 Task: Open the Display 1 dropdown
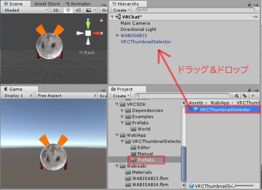click(18, 96)
